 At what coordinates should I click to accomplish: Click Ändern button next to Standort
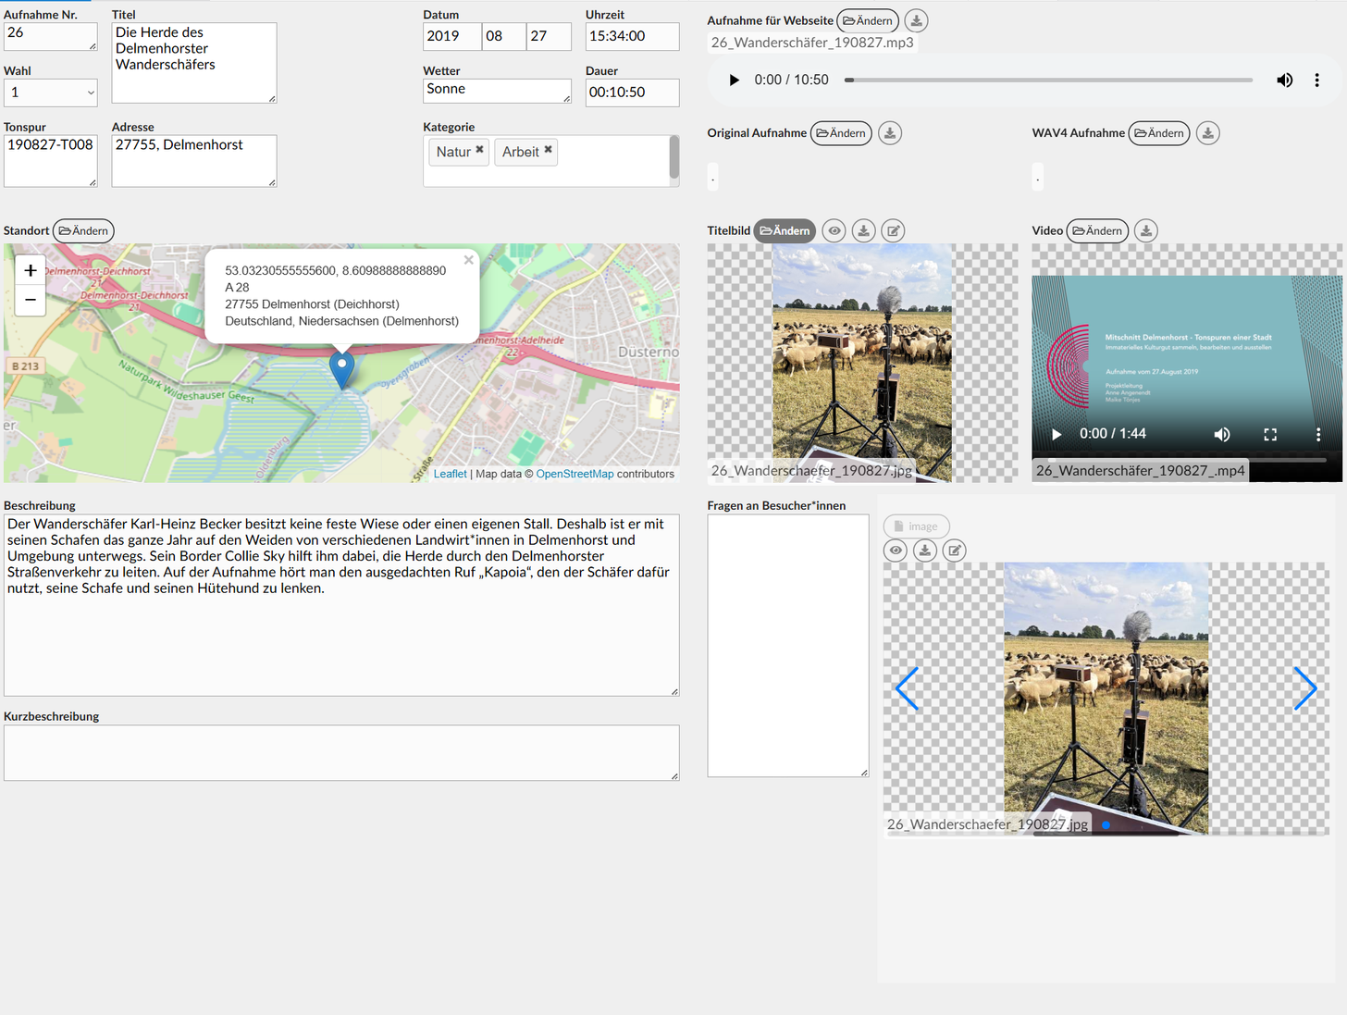tap(83, 231)
